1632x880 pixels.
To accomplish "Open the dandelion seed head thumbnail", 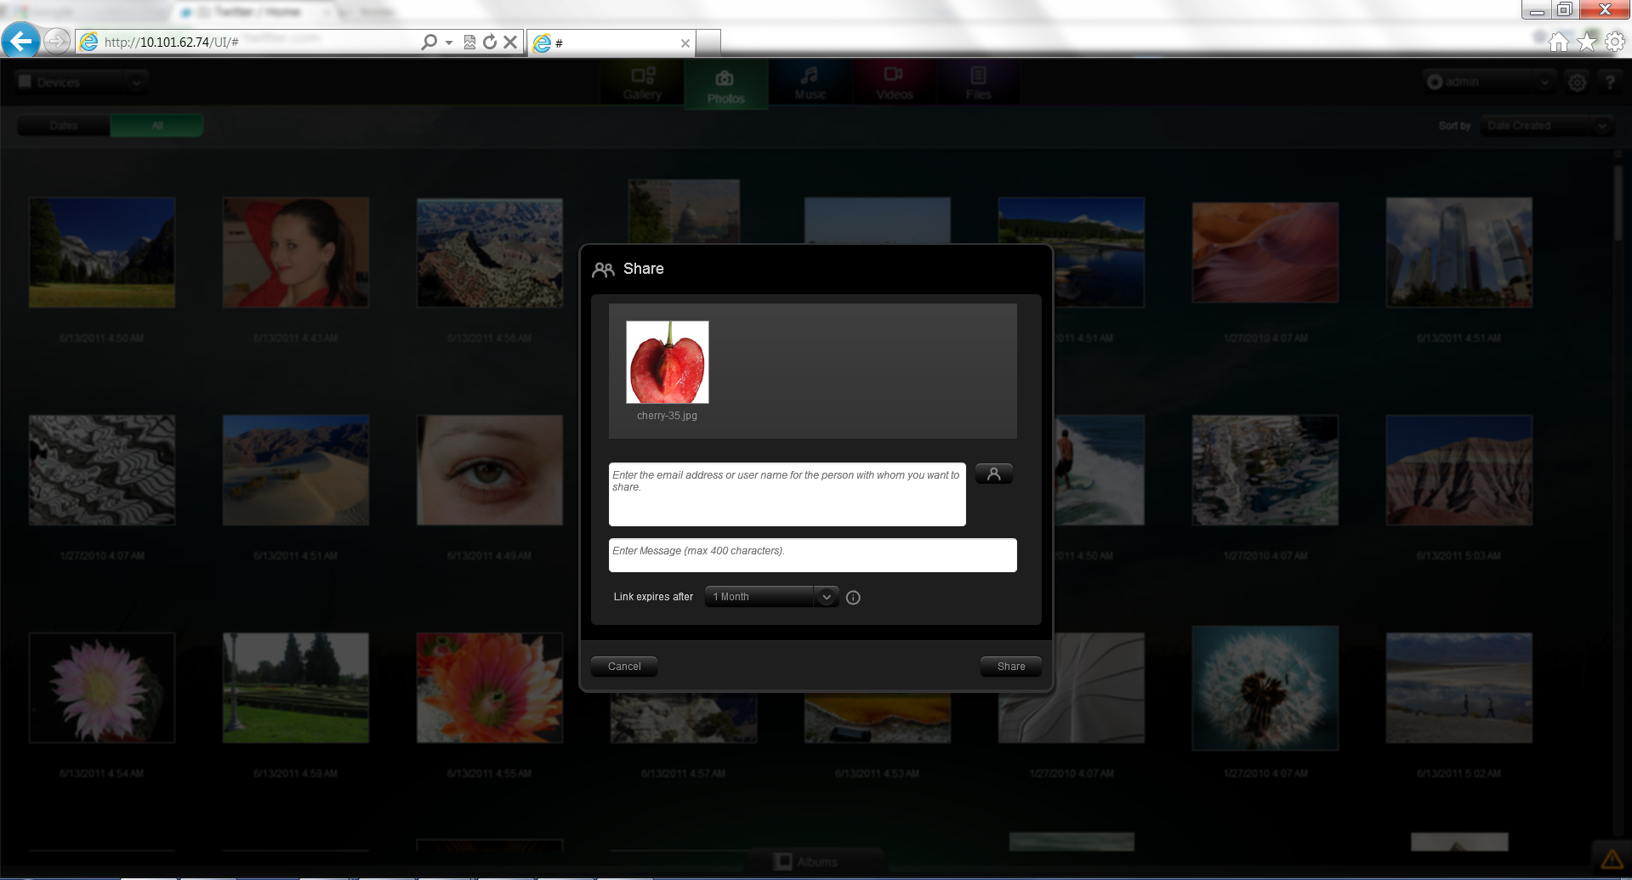I will (1265, 688).
